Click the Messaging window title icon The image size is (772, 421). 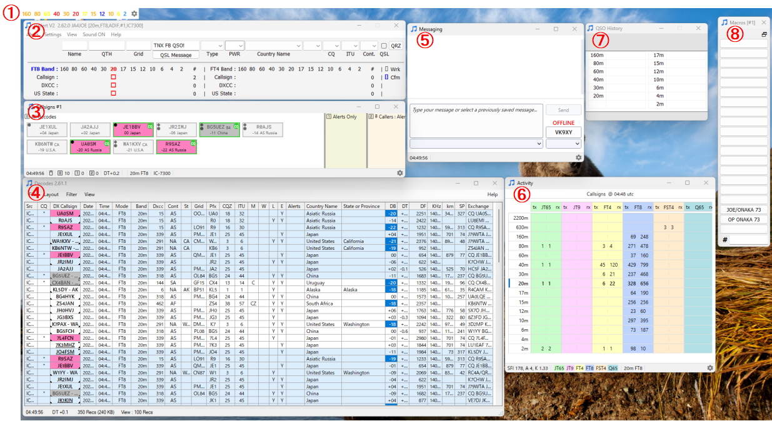coord(414,29)
